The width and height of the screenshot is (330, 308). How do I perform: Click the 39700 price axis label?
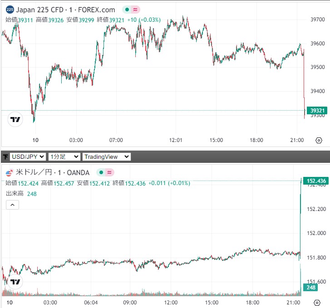[x=318, y=20]
